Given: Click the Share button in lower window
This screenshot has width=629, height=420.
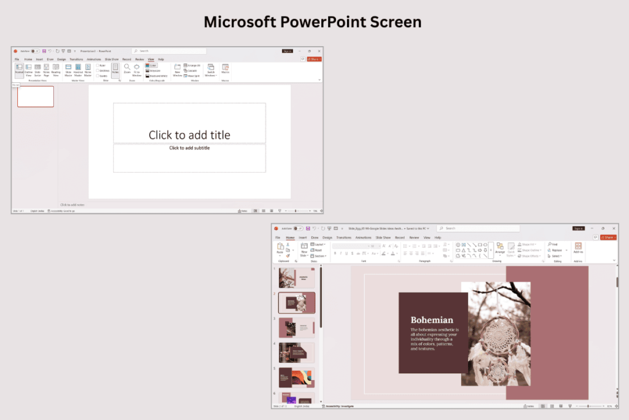Looking at the screenshot, I should pos(608,237).
